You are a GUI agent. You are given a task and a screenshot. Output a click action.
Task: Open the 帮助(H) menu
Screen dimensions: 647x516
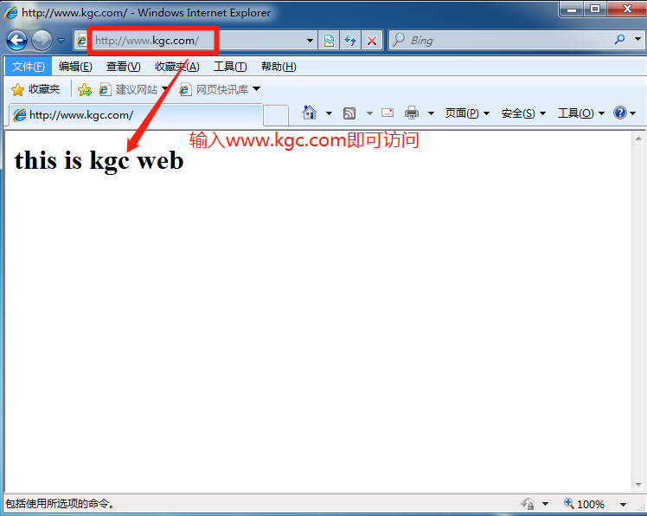pos(279,67)
